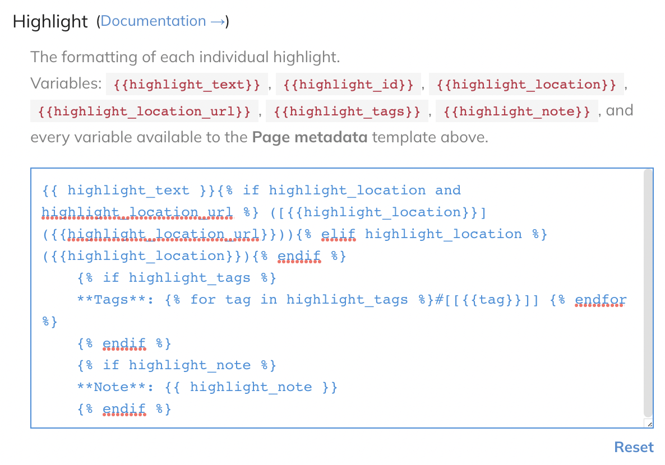665x465 pixels.
Task: Click the {{highlight_location}} variable chip
Action: click(527, 85)
